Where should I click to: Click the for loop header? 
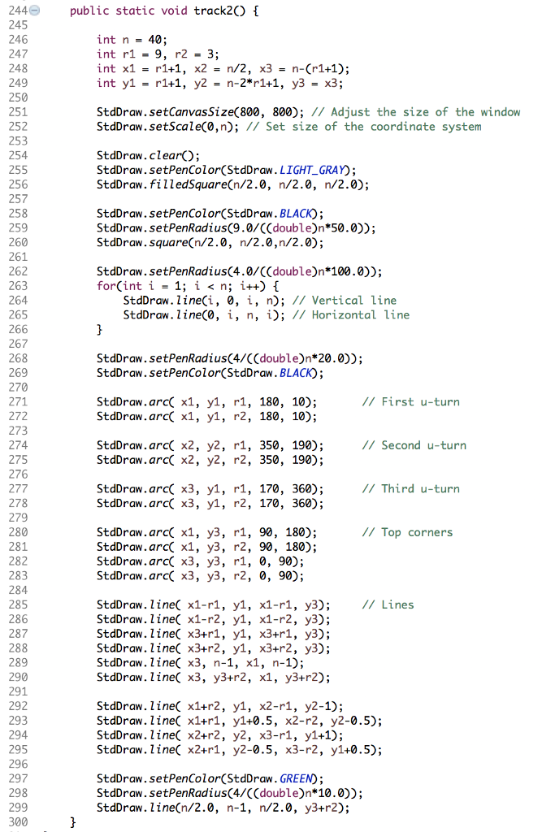188,286
